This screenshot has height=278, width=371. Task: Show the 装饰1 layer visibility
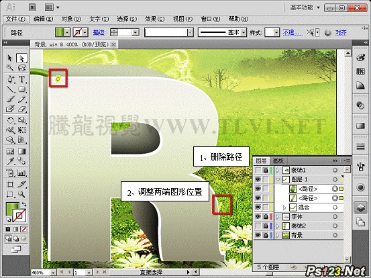coord(258,170)
